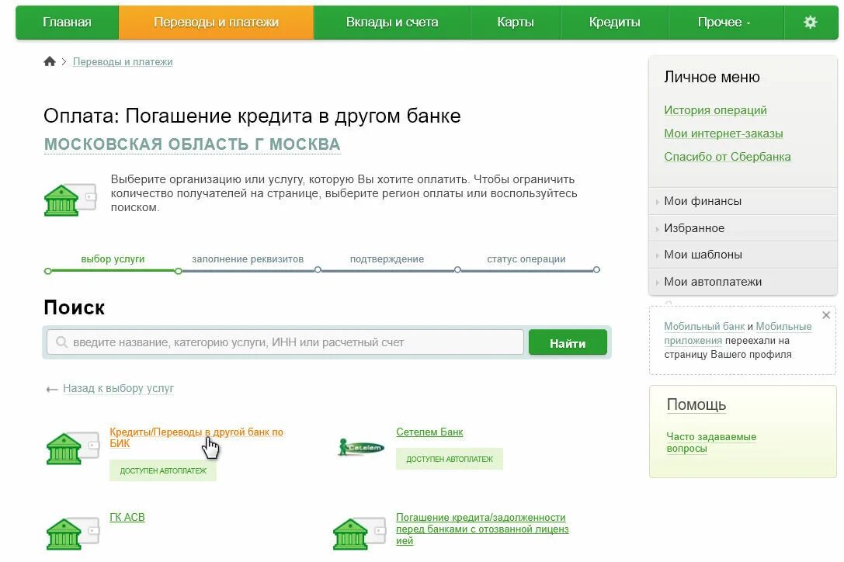The width and height of the screenshot is (844, 562).
Task: Go home via breadcrumb house icon
Action: (50, 61)
